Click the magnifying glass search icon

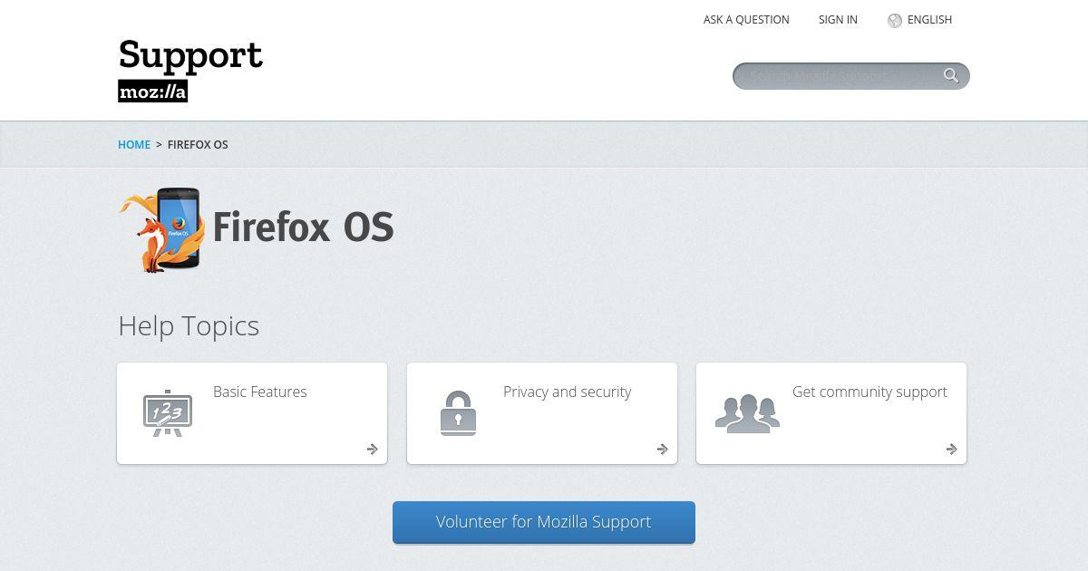click(x=951, y=75)
